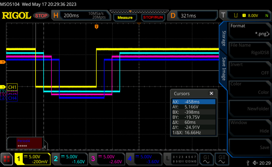This screenshot has width=272, height=167.
Task: Edit the File Name field
Action: pos(250,50)
